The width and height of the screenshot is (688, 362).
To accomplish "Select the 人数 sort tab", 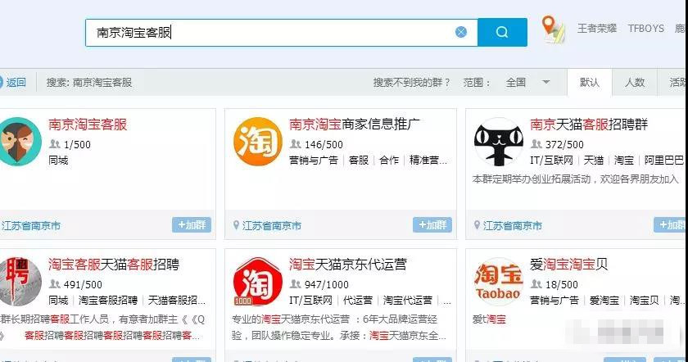I will click(x=635, y=82).
